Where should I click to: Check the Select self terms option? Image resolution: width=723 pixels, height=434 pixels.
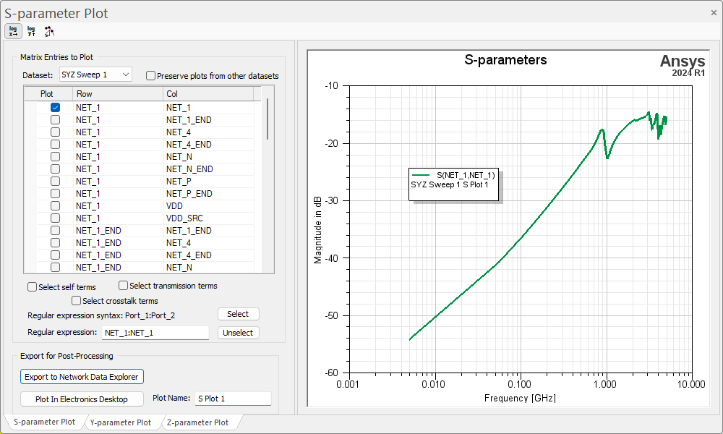(32, 286)
